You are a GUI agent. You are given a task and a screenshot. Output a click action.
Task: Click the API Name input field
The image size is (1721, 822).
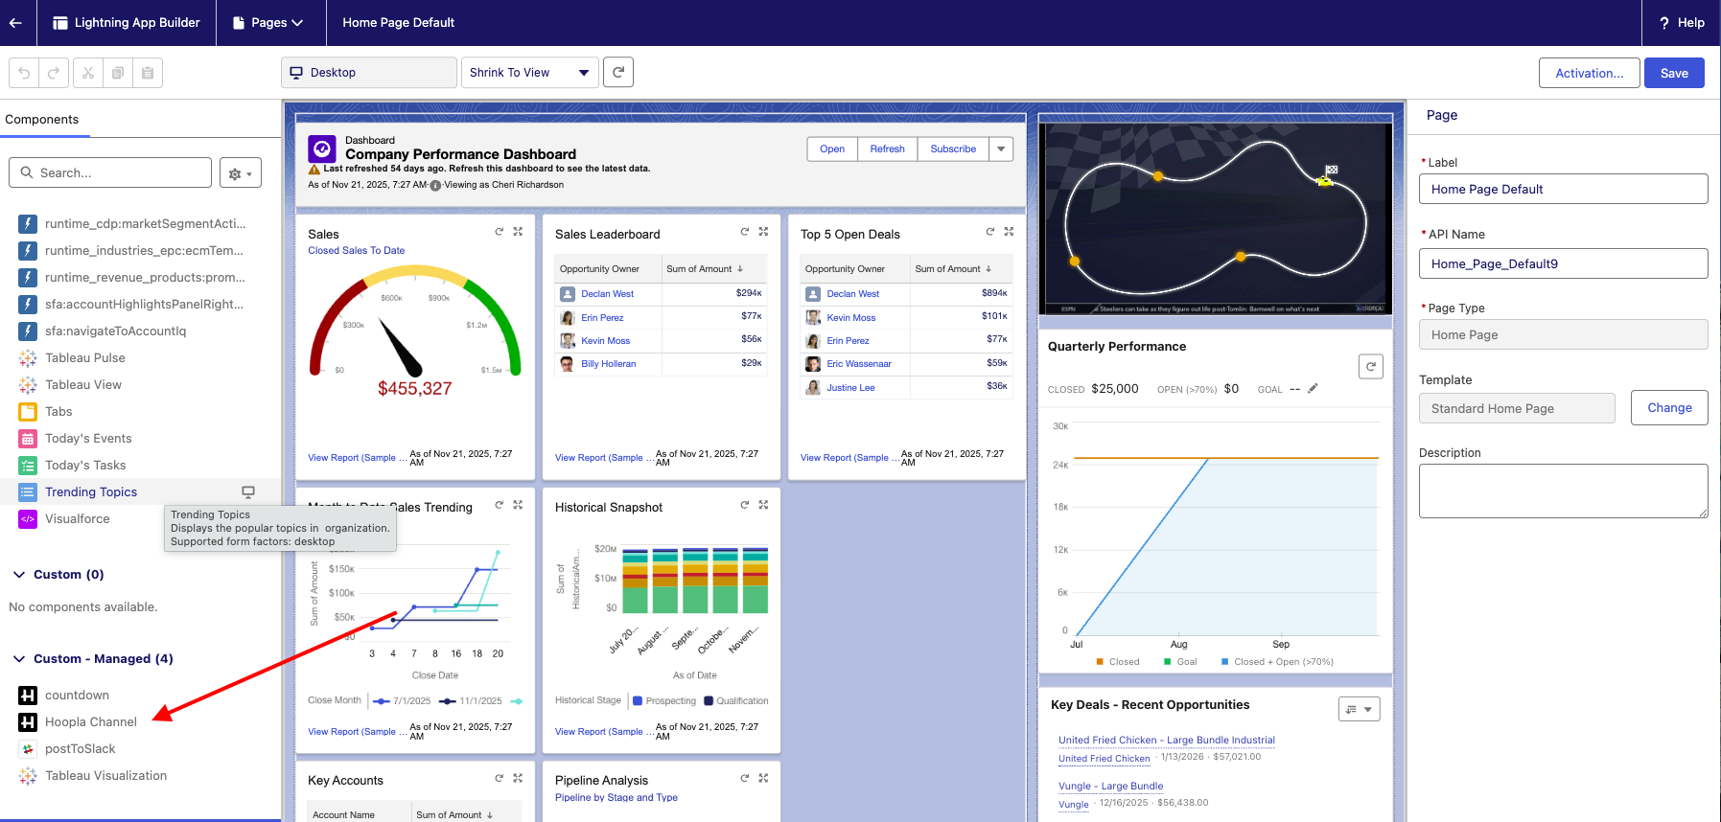(x=1564, y=263)
